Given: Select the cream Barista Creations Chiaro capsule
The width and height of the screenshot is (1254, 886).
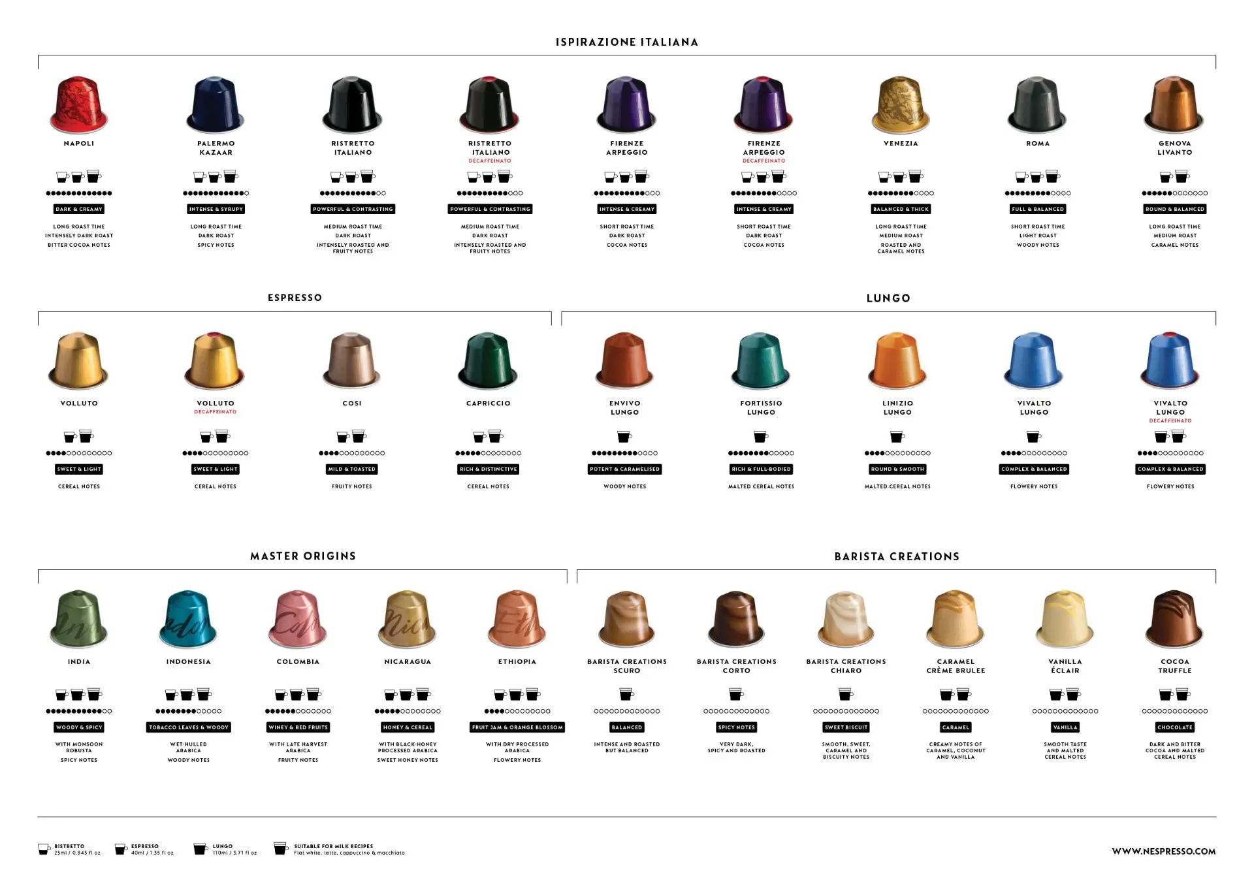Looking at the screenshot, I should 846,619.
